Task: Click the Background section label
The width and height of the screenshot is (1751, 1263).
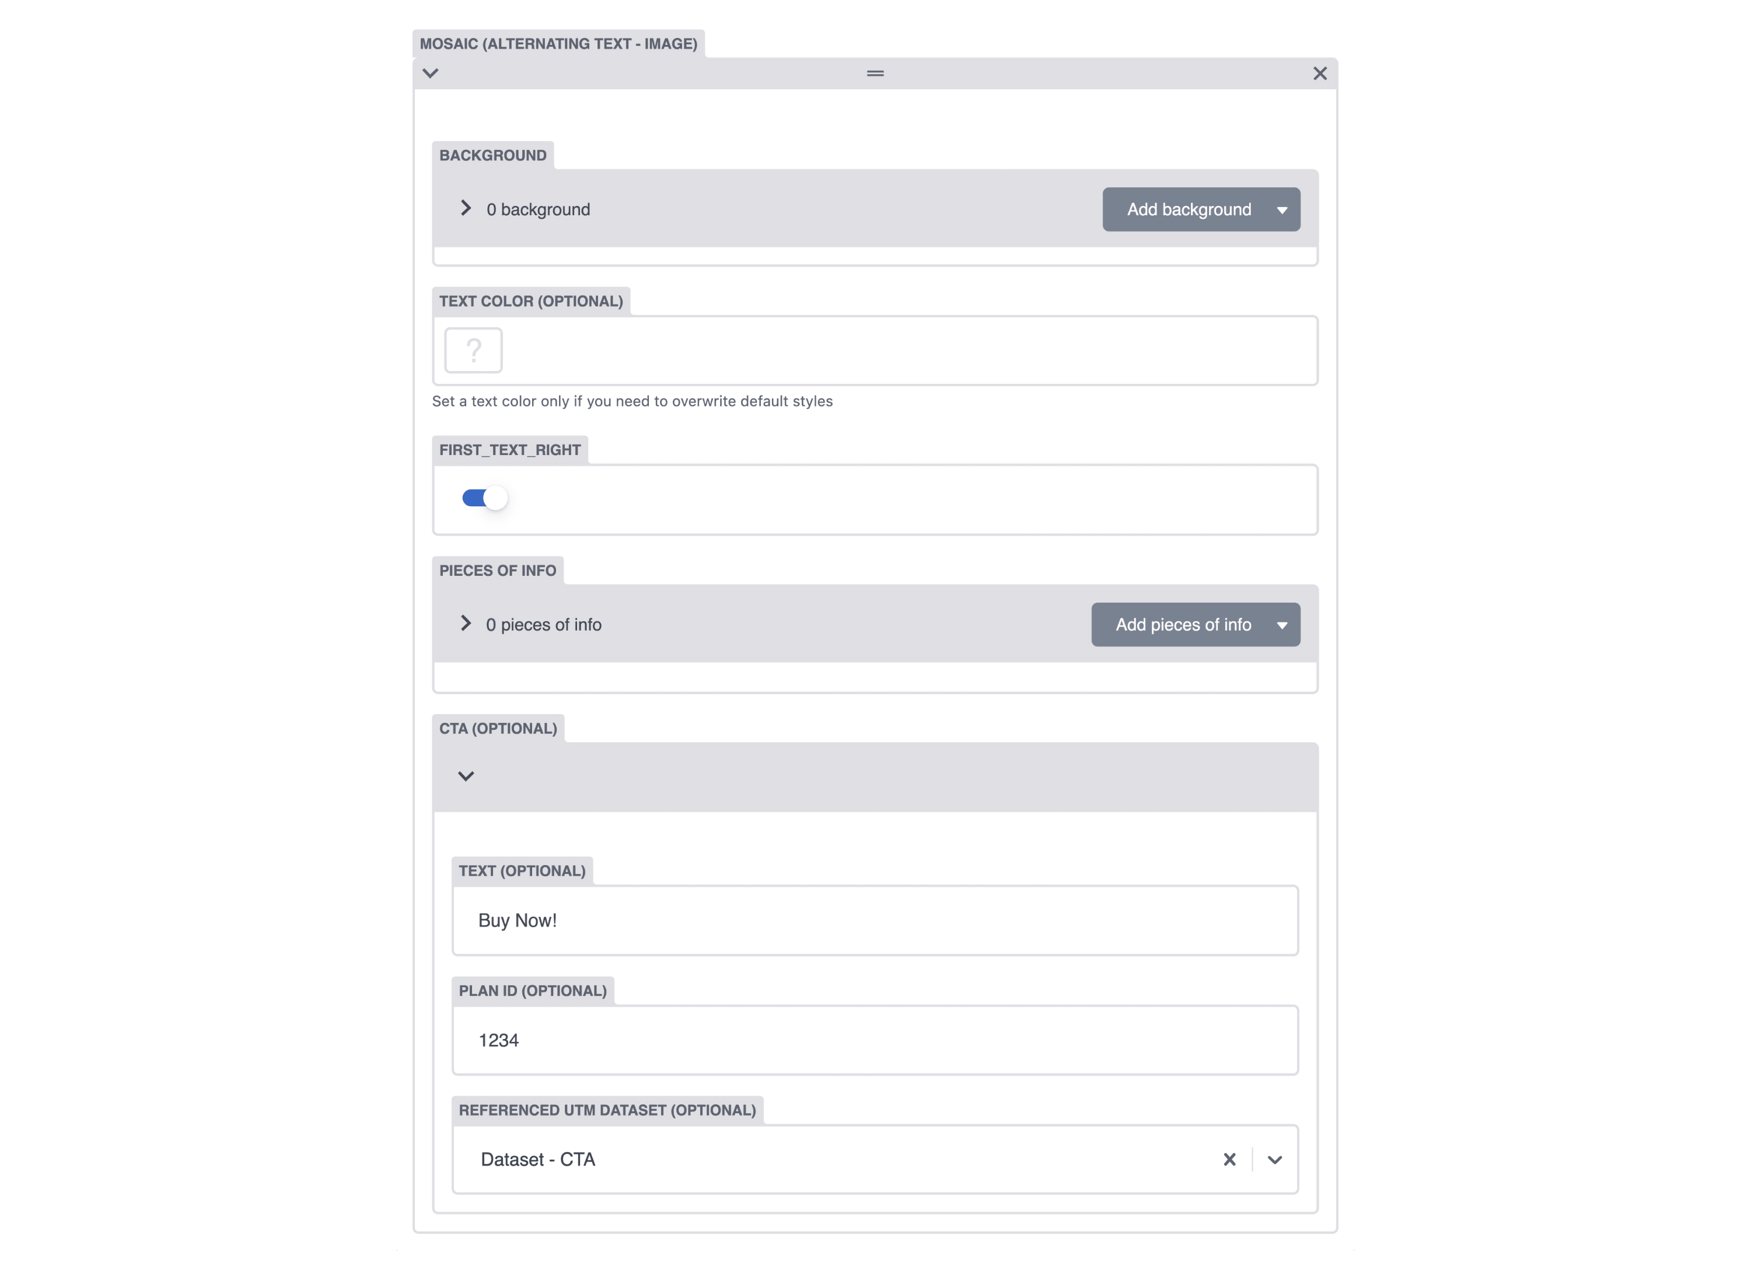Action: pos(492,155)
